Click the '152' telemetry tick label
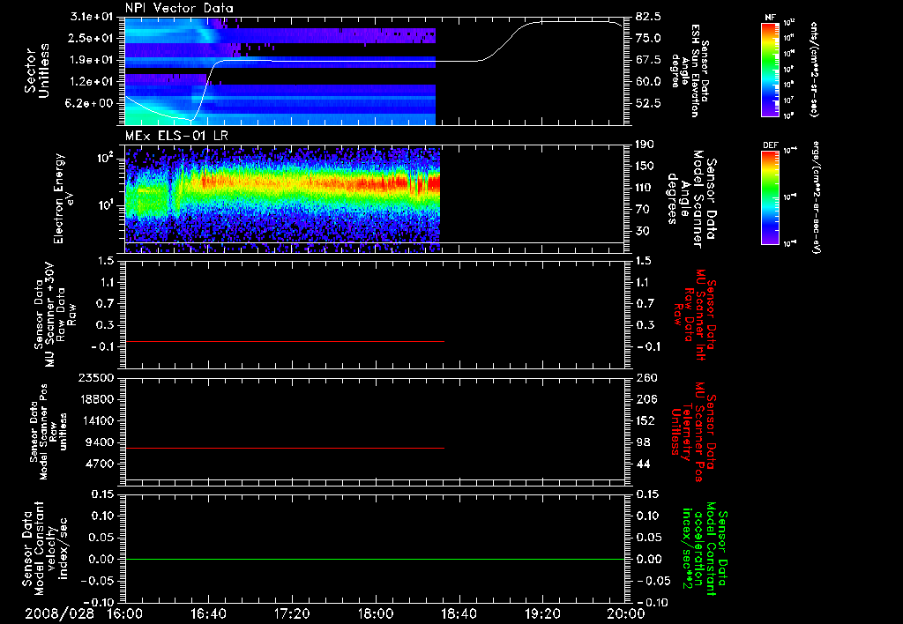This screenshot has height=624, width=903. coord(645,420)
